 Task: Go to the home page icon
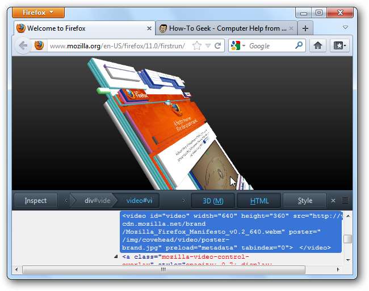tap(318, 45)
